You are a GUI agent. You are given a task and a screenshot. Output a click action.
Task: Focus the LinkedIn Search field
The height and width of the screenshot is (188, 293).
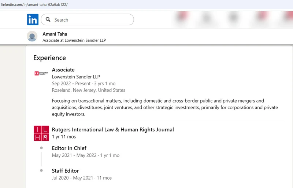click(92, 20)
